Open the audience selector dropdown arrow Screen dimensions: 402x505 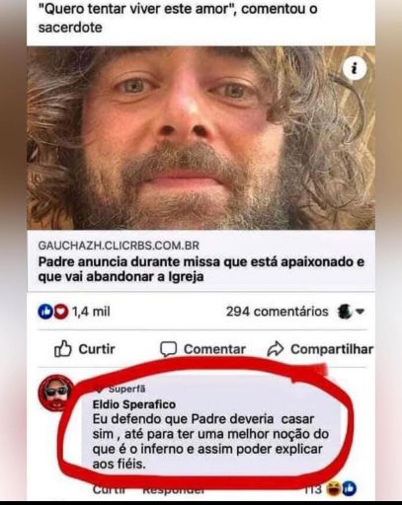(x=360, y=311)
